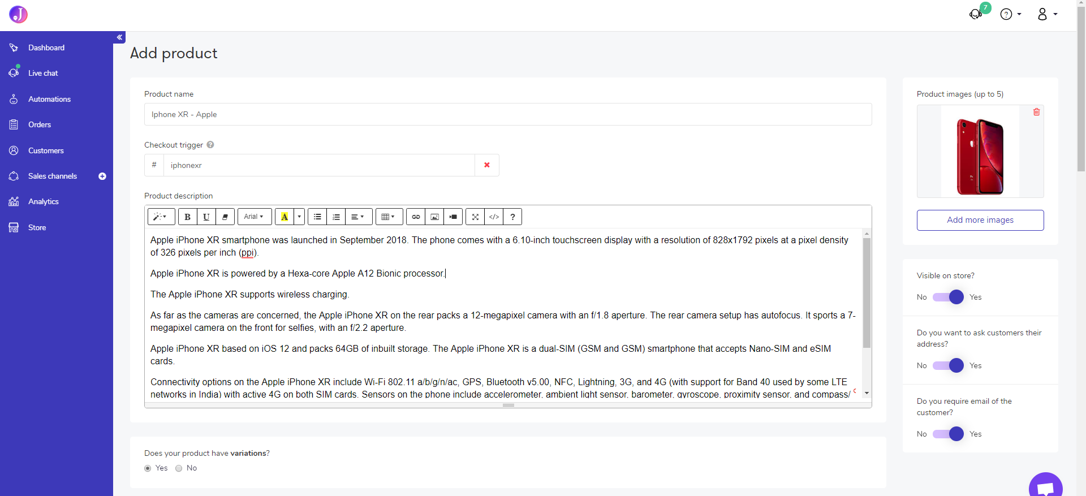The width and height of the screenshot is (1086, 496).
Task: Click the insert video icon
Action: [453, 217]
